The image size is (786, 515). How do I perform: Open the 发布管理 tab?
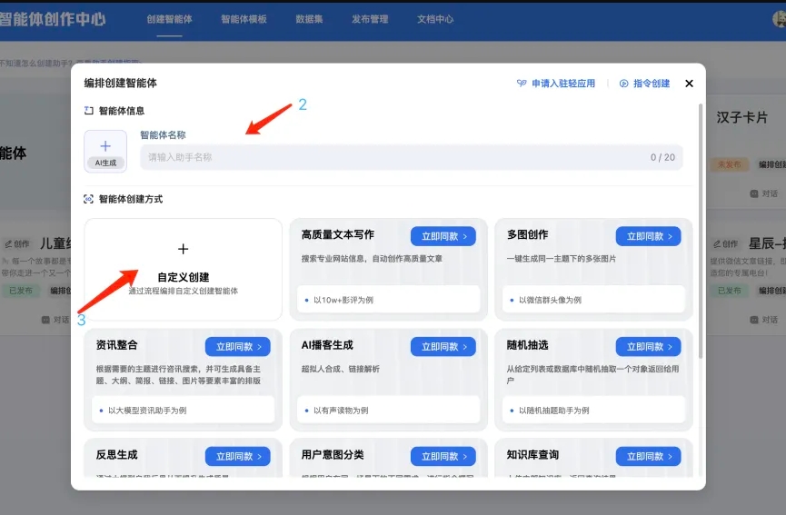(x=369, y=19)
